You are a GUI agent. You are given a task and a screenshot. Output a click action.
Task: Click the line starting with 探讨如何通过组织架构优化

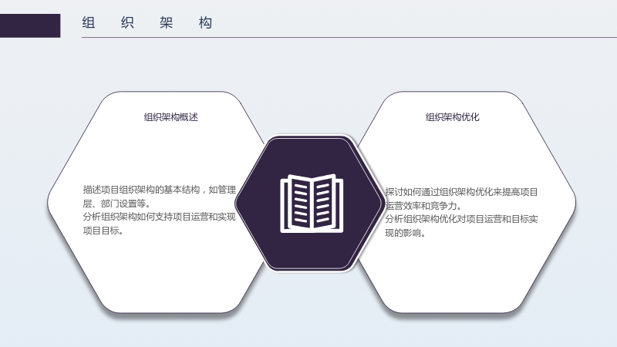pyautogui.click(x=461, y=192)
